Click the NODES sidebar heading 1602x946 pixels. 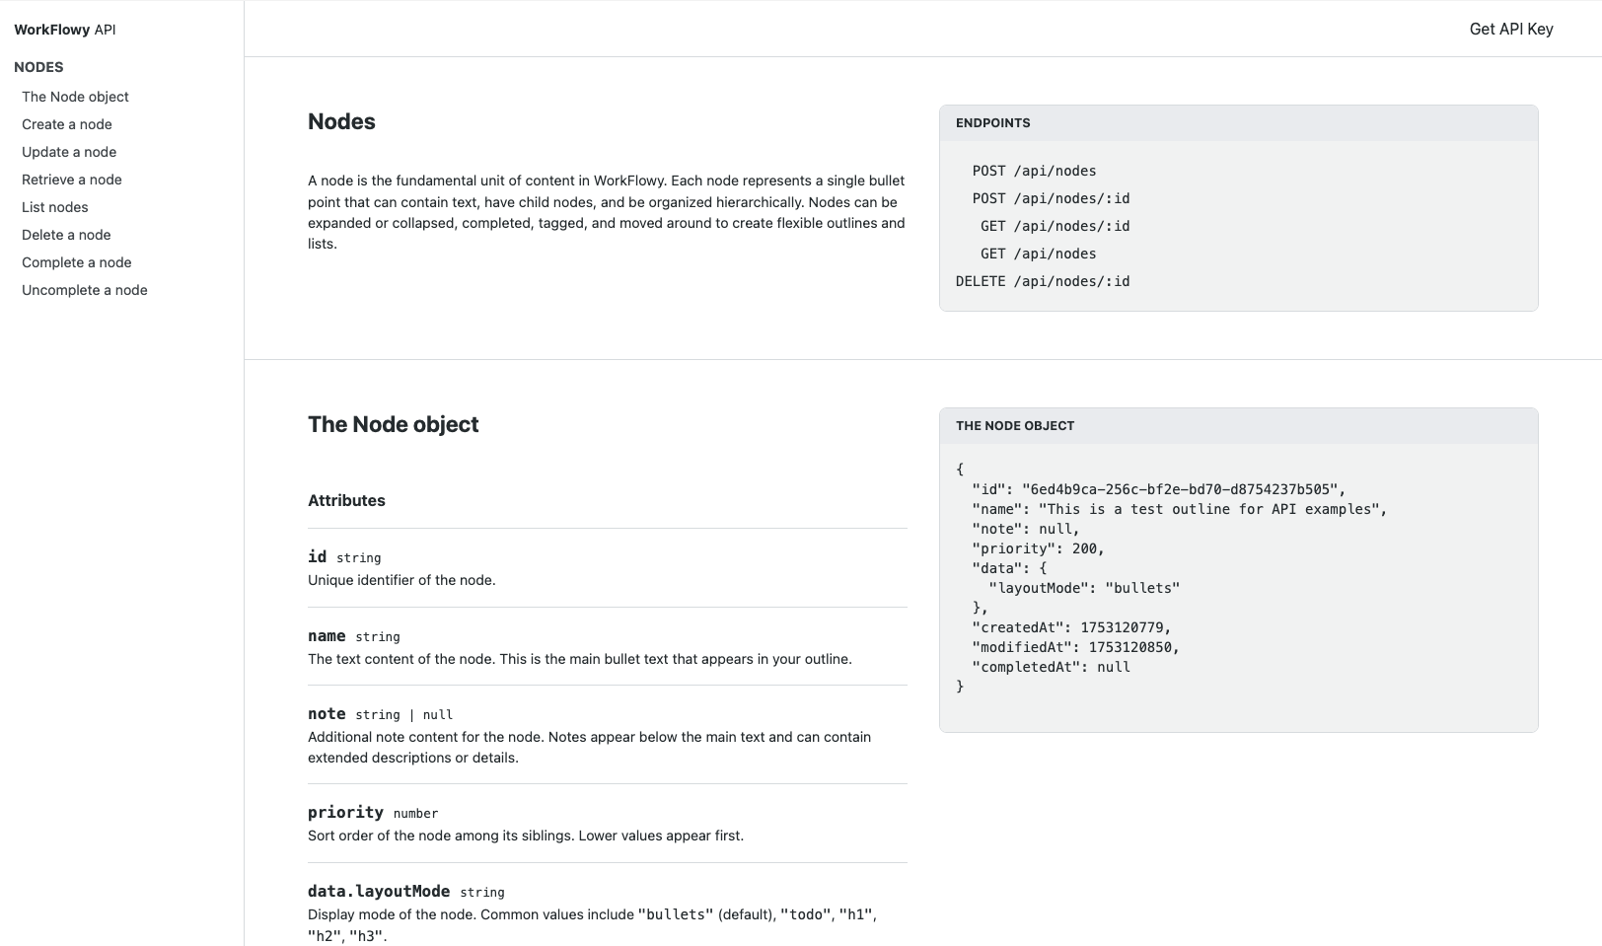(38, 67)
